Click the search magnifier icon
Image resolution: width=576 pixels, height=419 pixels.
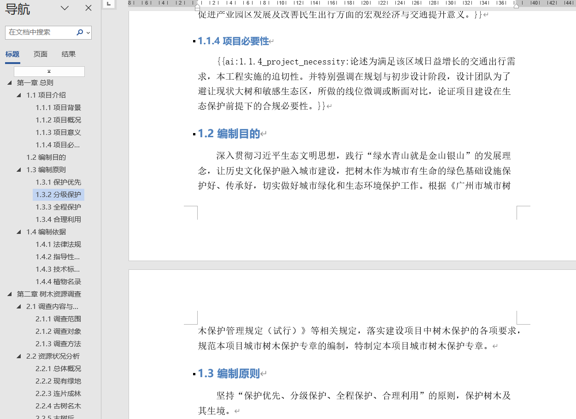coord(80,32)
